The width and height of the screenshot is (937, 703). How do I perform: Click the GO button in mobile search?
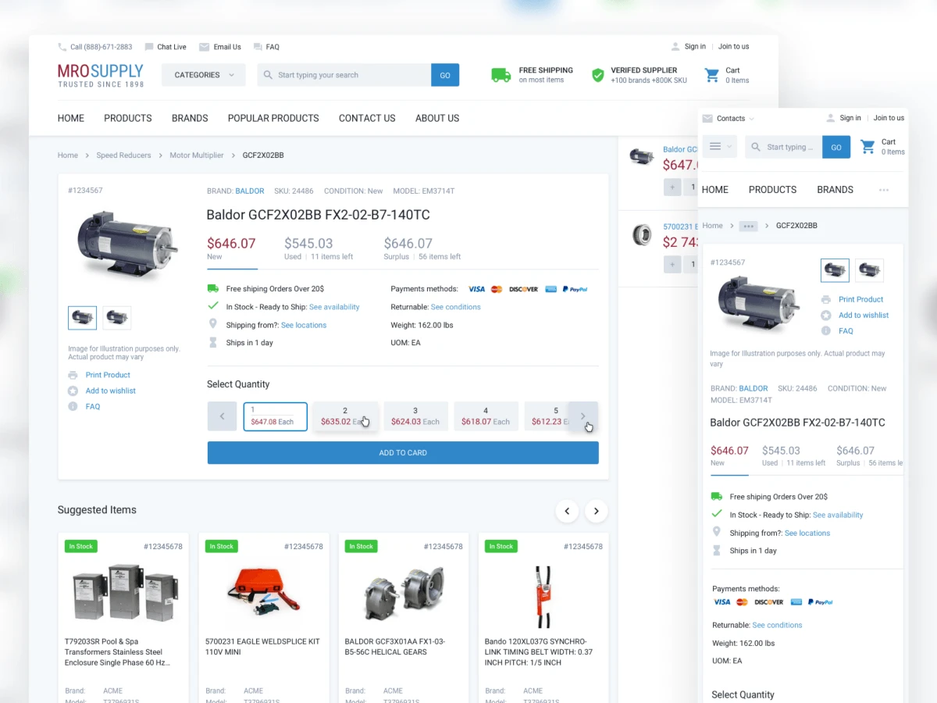tap(836, 147)
